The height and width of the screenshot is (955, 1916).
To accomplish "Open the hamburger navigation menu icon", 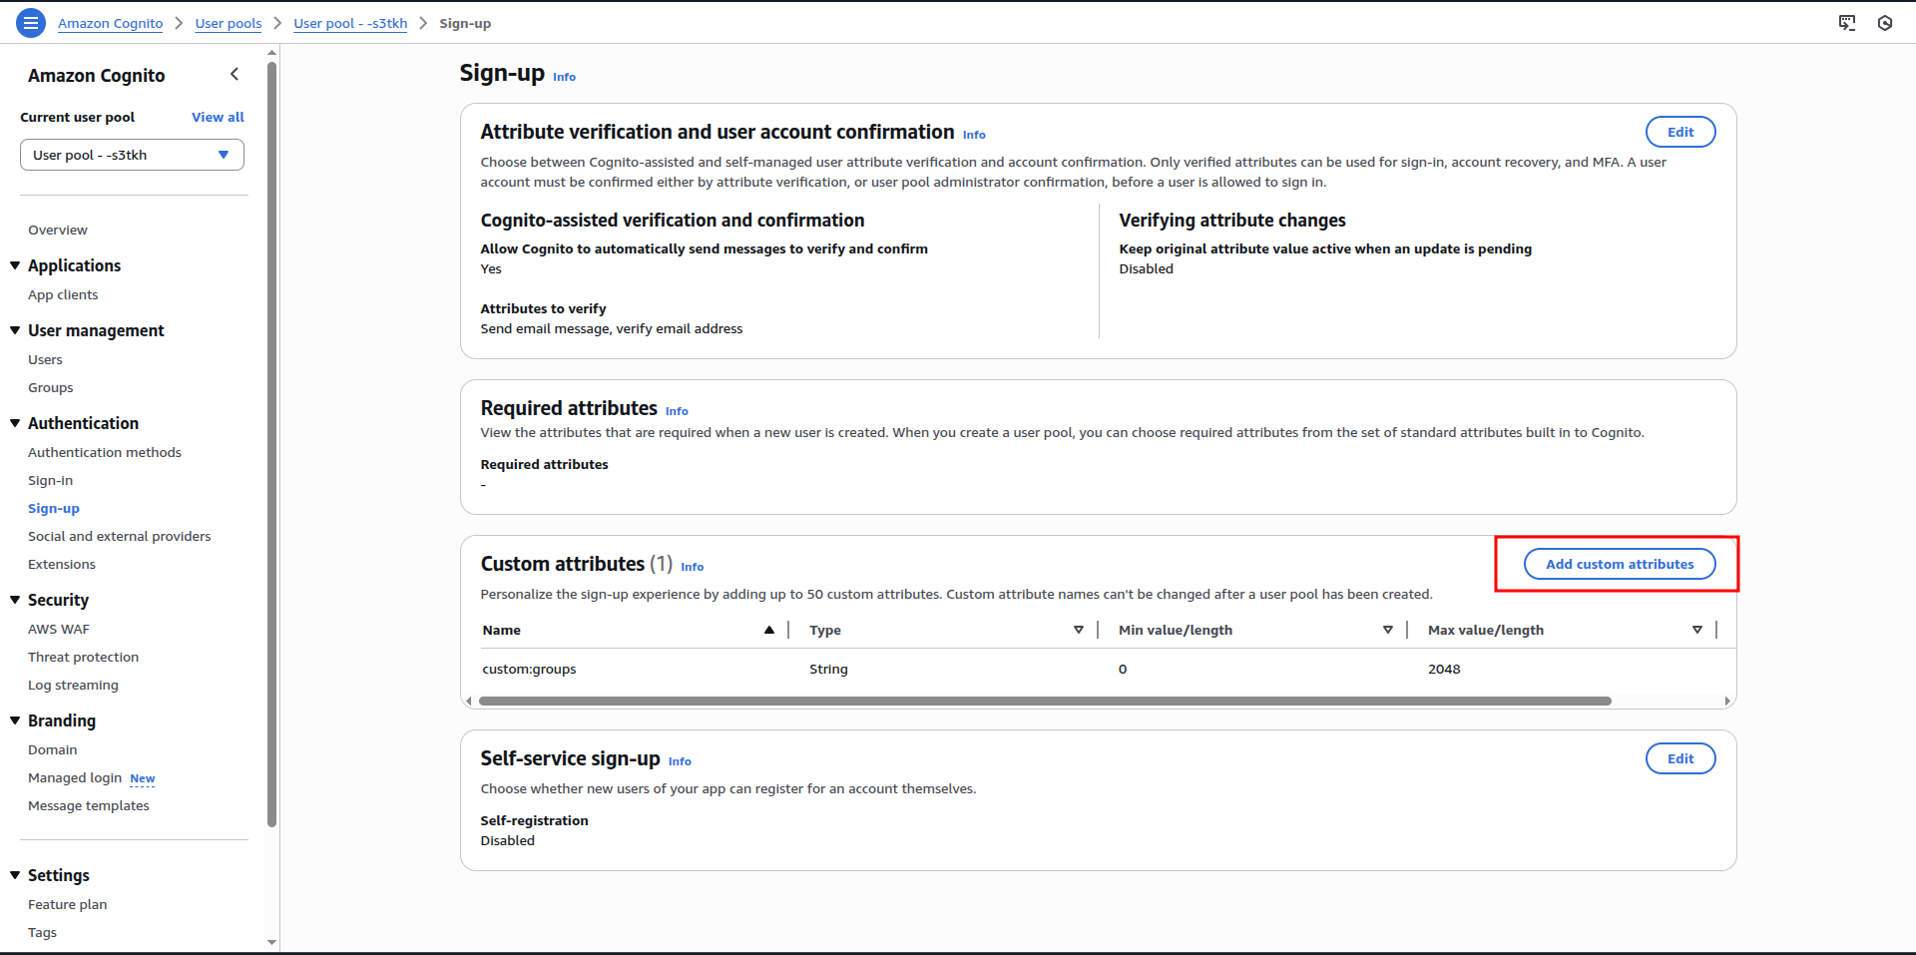I will pyautogui.click(x=31, y=23).
